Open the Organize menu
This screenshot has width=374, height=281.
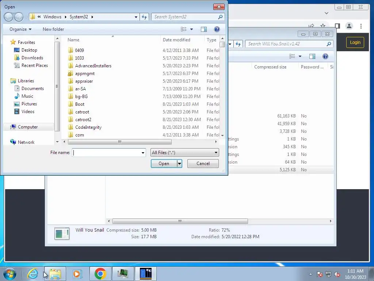click(20, 29)
